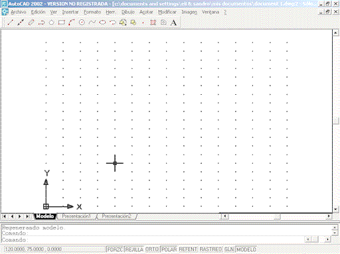The width and height of the screenshot is (340, 254).
Task: Click the MODELO status bar button
Action: point(246,249)
